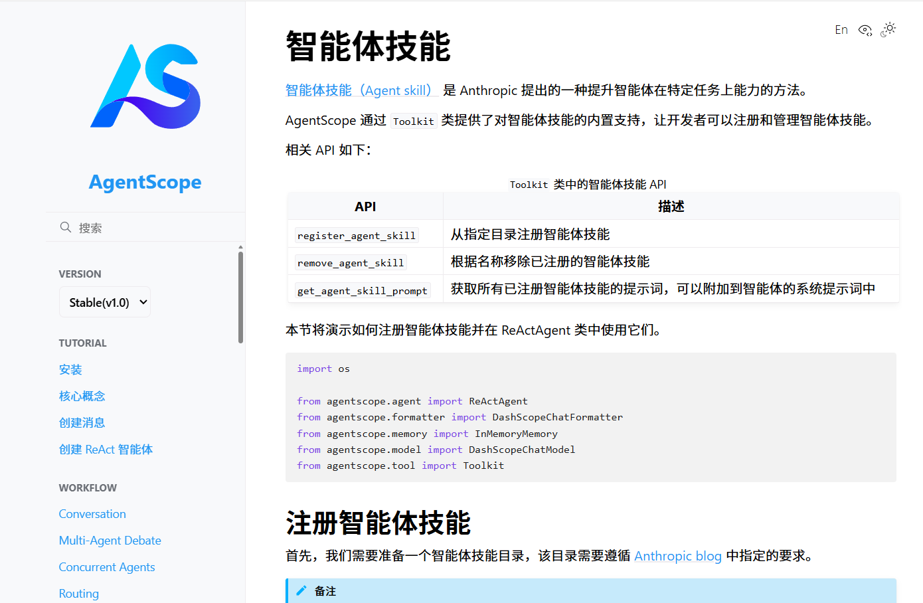Follow the Anthropic blog link

678,556
